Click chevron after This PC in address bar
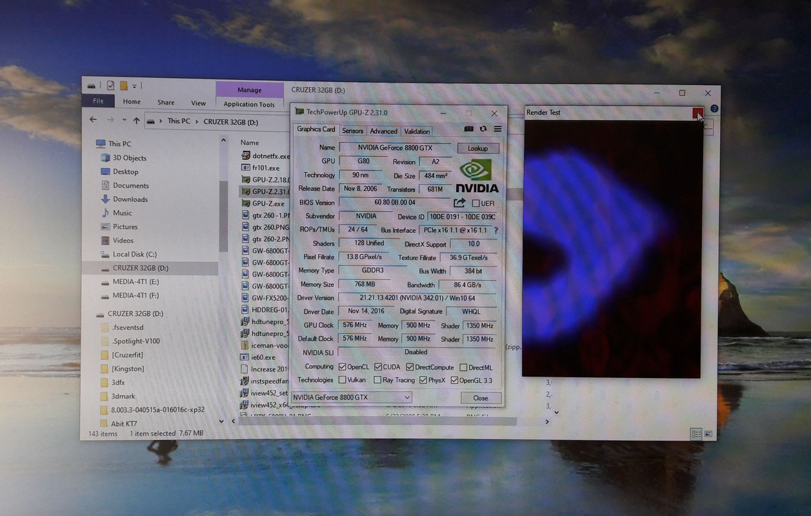 (197, 121)
